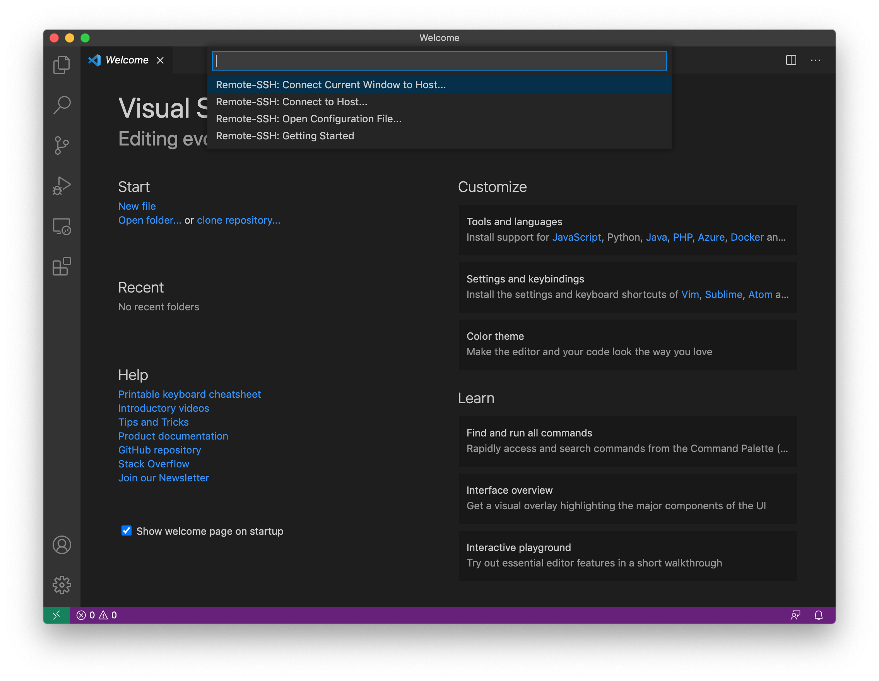Open the Explorer view in activity bar
This screenshot has height=681, width=879.
[62, 64]
